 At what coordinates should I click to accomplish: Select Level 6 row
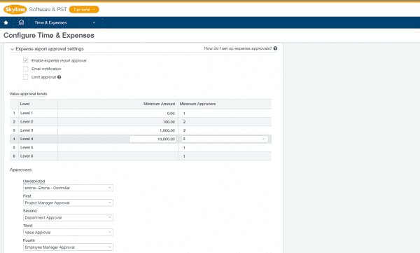pyautogui.click(x=141, y=156)
